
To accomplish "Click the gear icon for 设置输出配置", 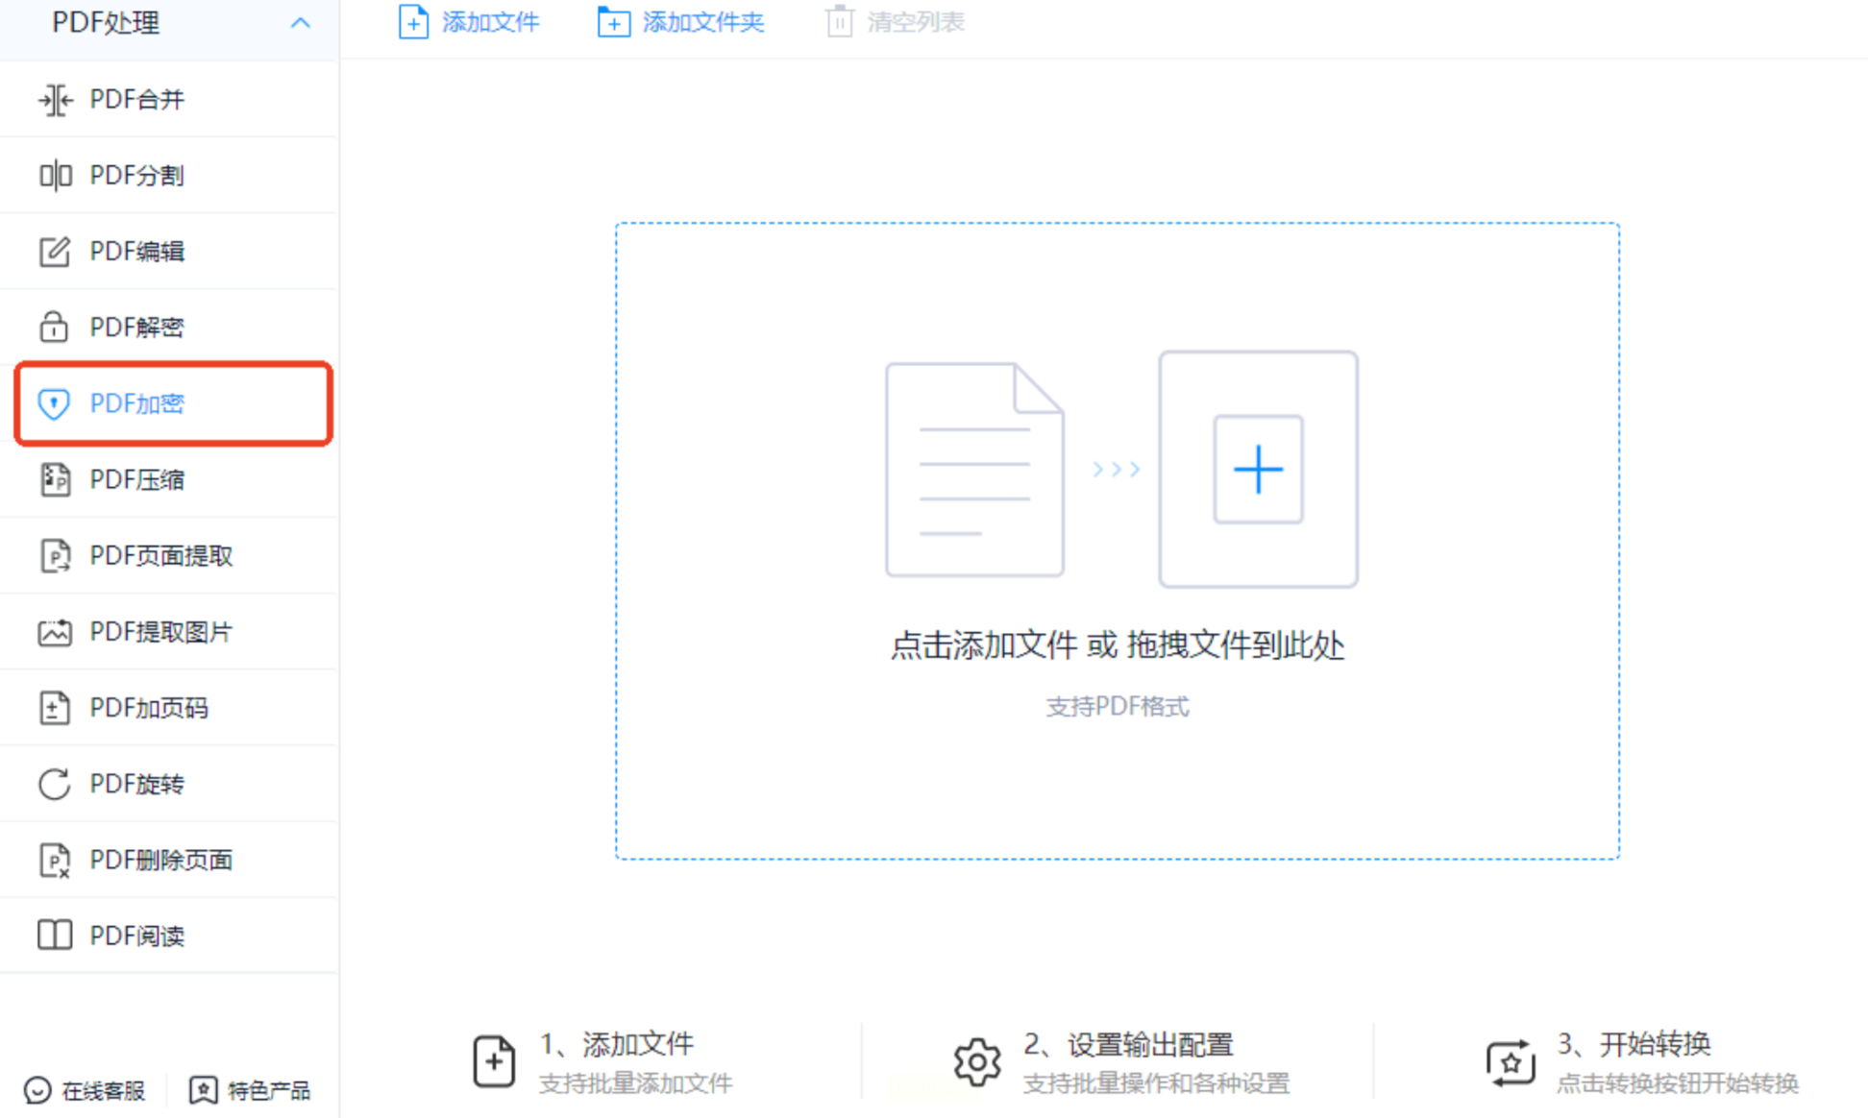I will coord(977,1062).
